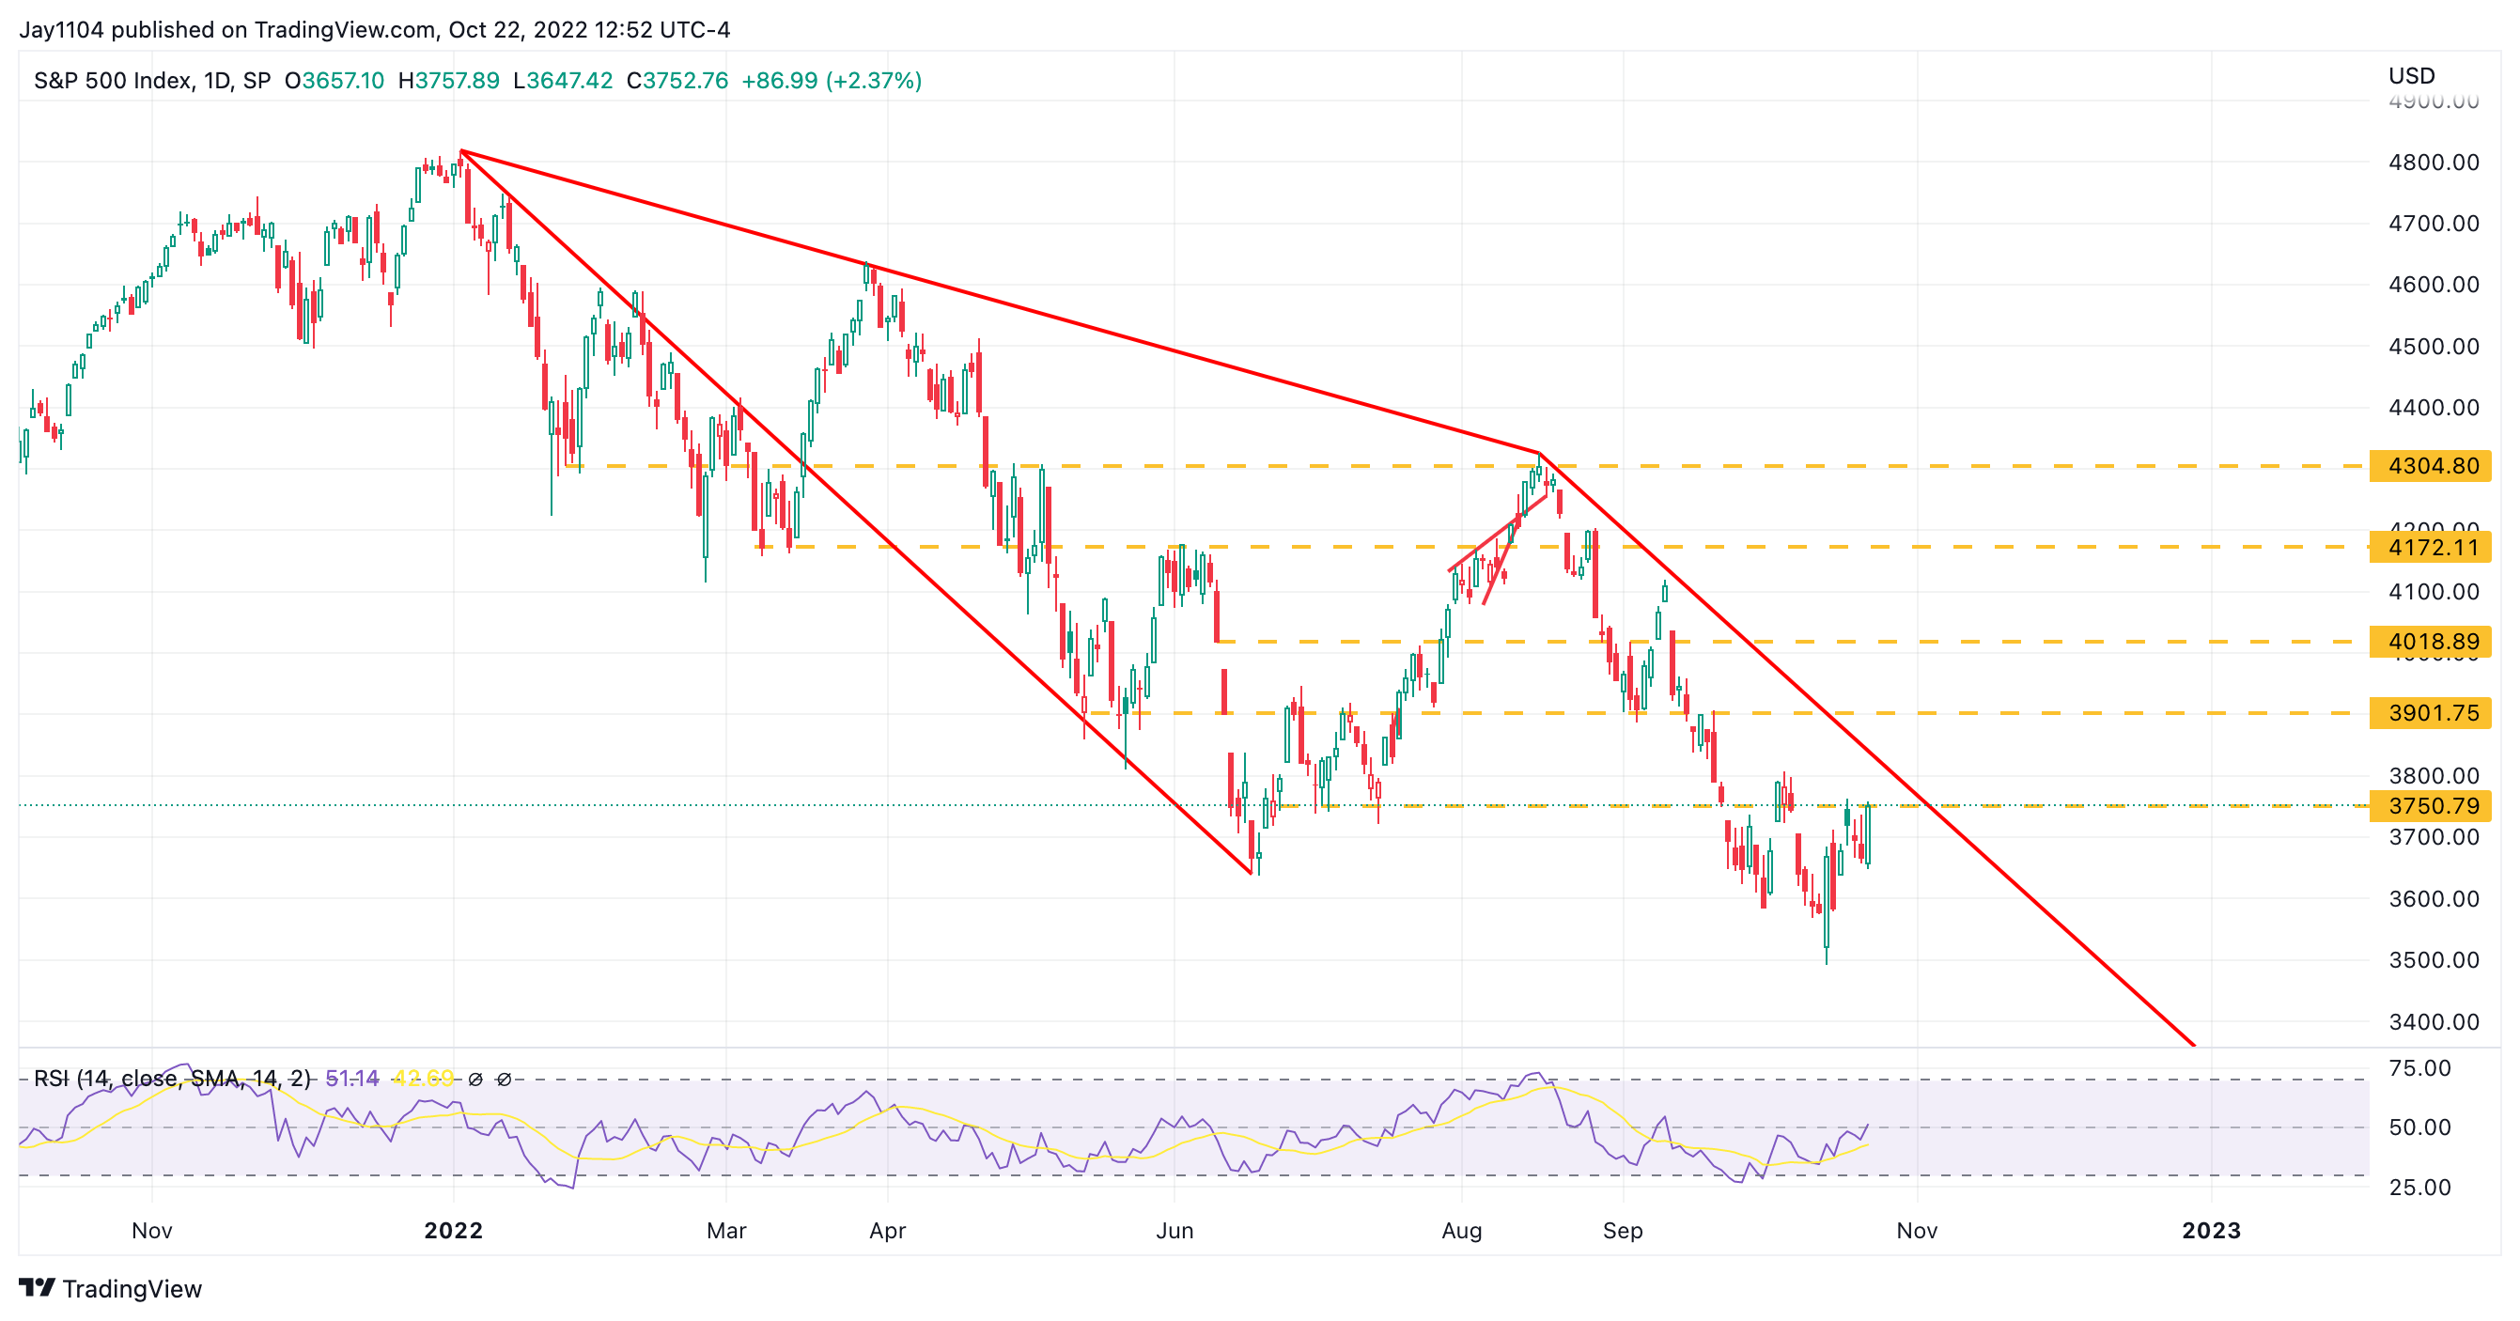Click the TradingView logo icon
2520x1321 pixels.
(37, 1288)
